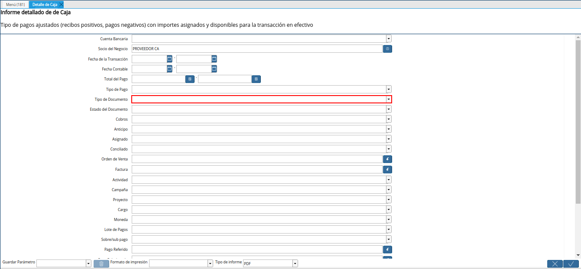Confirm the report with checkmark button
Screen dimensions: 581x269
(571, 264)
